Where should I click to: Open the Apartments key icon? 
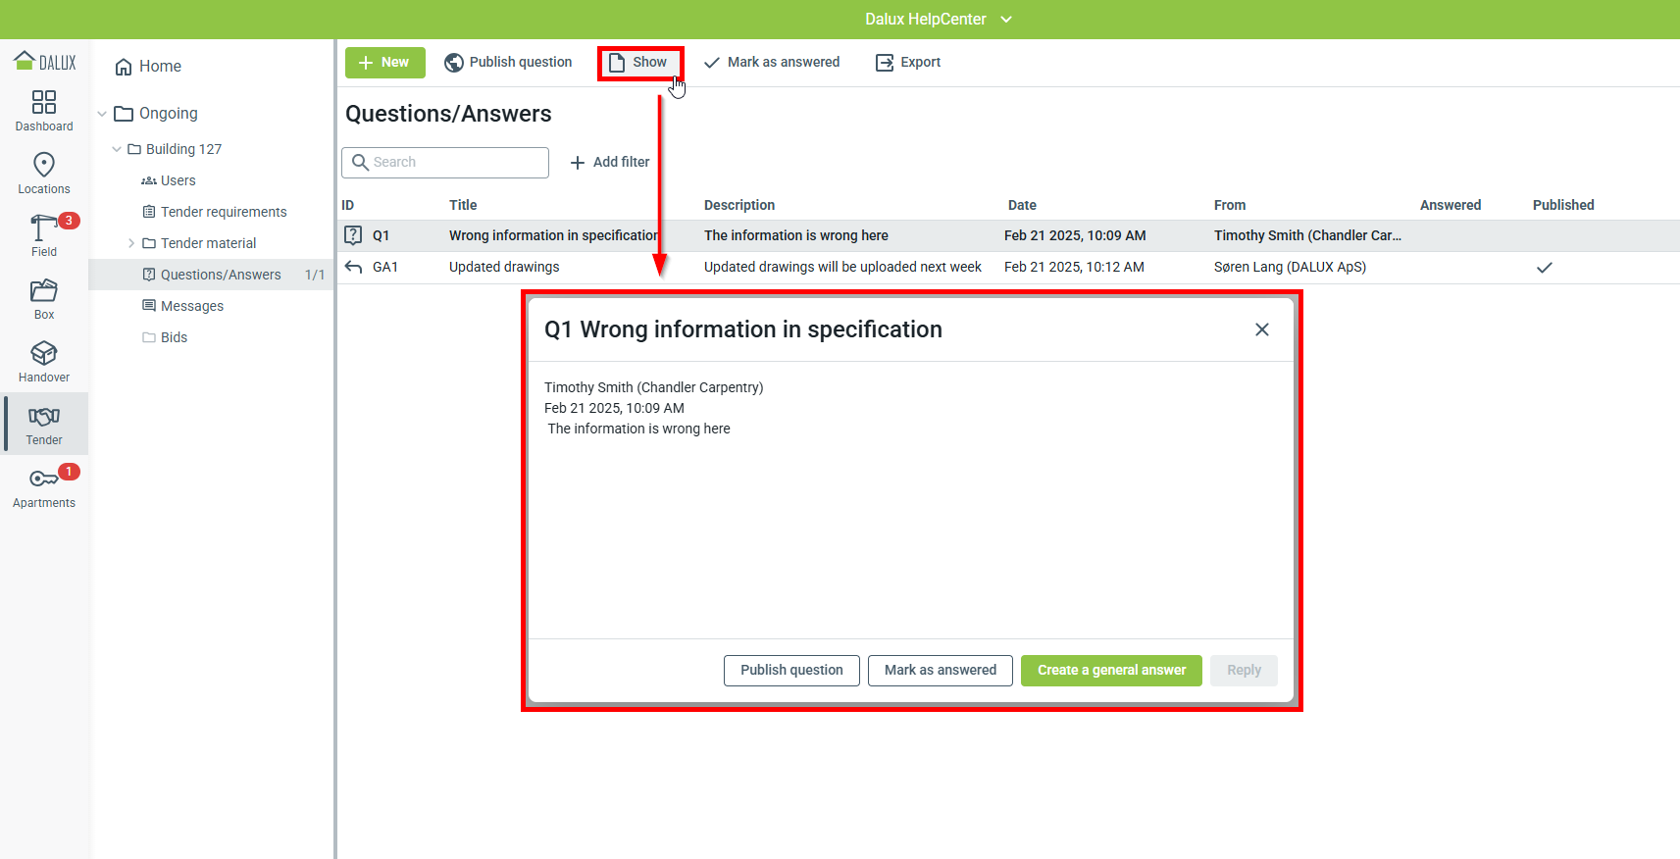tap(43, 479)
